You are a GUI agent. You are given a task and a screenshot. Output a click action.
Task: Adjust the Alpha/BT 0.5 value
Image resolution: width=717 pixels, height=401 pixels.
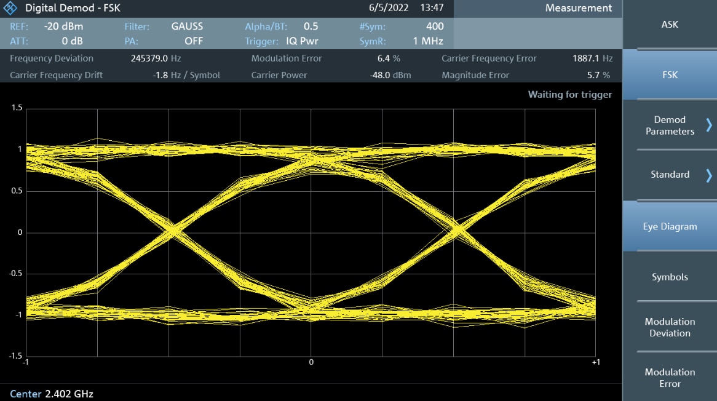[x=311, y=26]
